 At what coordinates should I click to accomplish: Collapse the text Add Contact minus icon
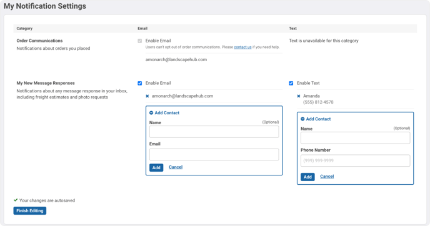[302, 119]
